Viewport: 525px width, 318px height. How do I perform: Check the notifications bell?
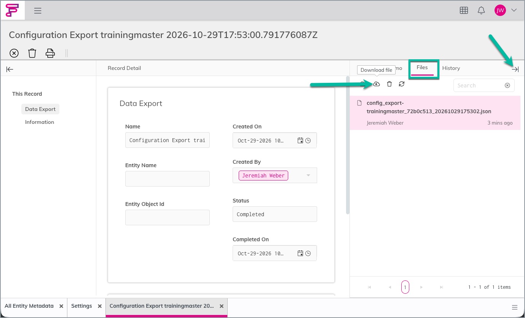pyautogui.click(x=481, y=11)
